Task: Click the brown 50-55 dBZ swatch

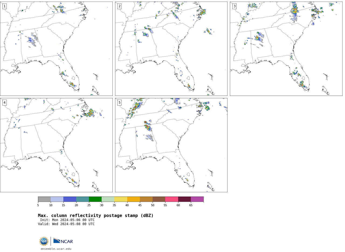Action: [x=159, y=199]
